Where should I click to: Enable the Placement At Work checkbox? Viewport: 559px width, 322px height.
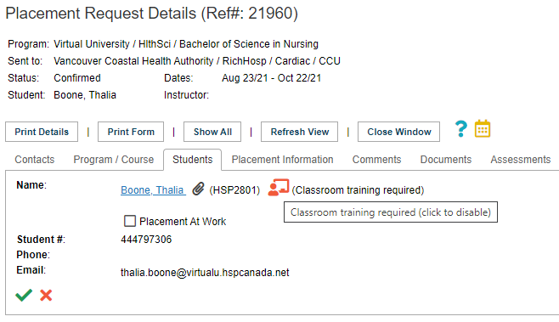[x=130, y=221]
